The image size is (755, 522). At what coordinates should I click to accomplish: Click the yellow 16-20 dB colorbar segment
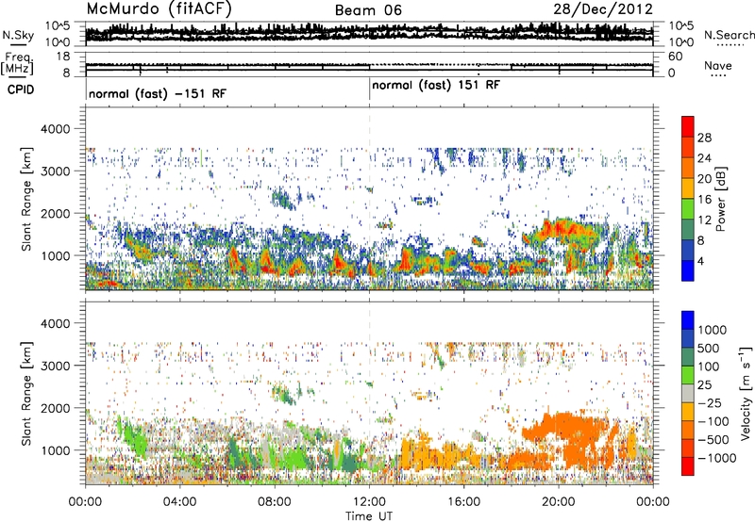coord(688,188)
